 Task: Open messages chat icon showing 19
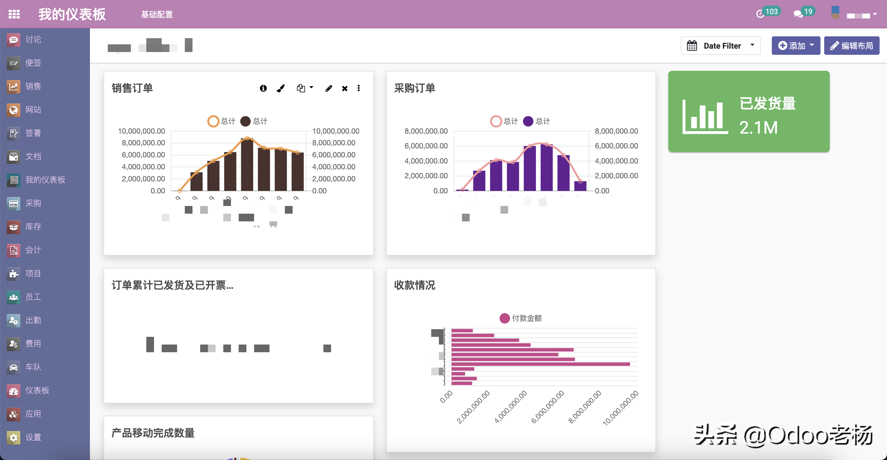(798, 14)
